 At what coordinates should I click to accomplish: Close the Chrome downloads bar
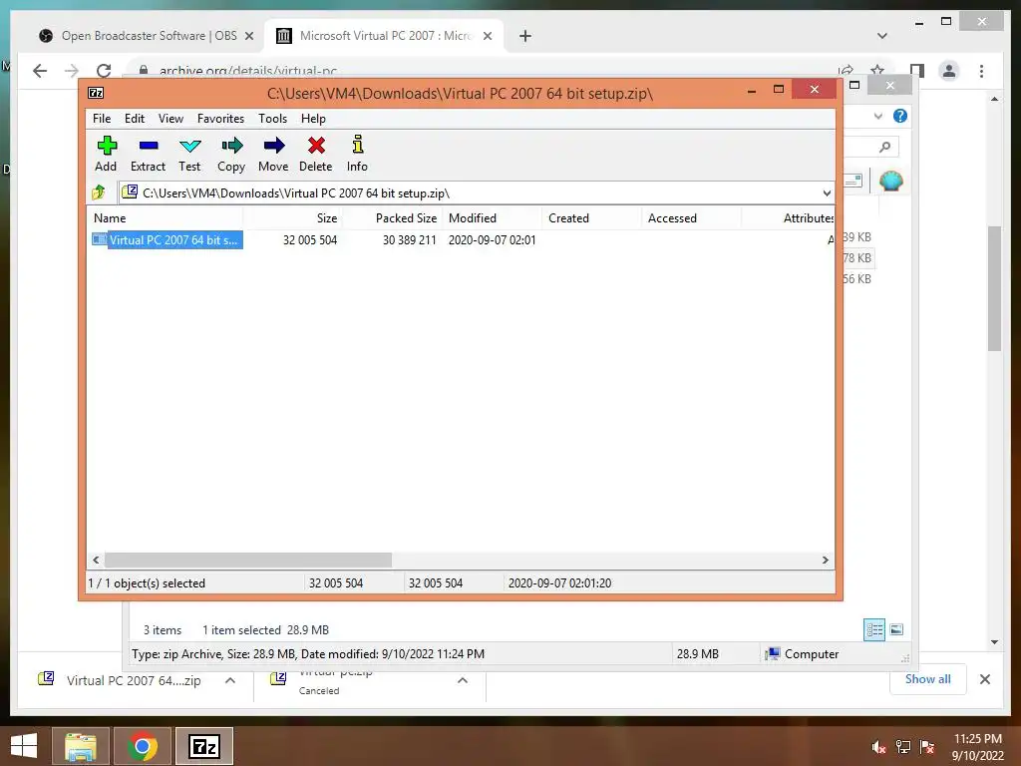point(985,679)
